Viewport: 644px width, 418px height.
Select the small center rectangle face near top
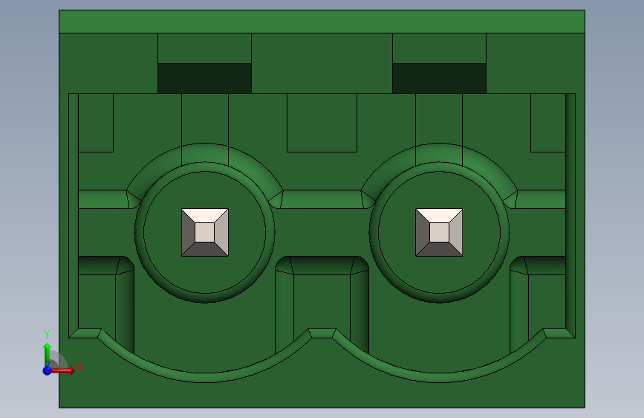322,123
